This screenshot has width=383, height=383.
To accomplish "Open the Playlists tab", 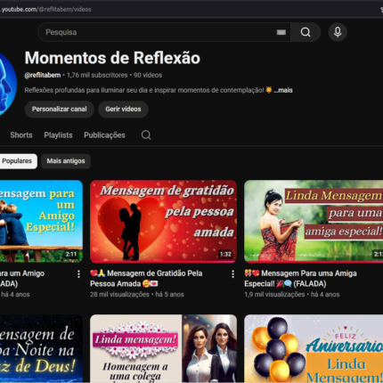I will 58,135.
